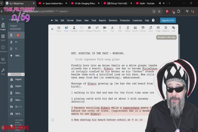Click the Add document option
Screen dimensions: 198x132
pyautogui.click(x=16, y=55)
